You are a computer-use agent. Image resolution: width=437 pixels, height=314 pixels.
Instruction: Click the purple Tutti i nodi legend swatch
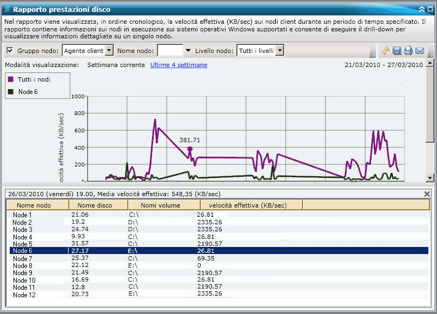tap(11, 79)
